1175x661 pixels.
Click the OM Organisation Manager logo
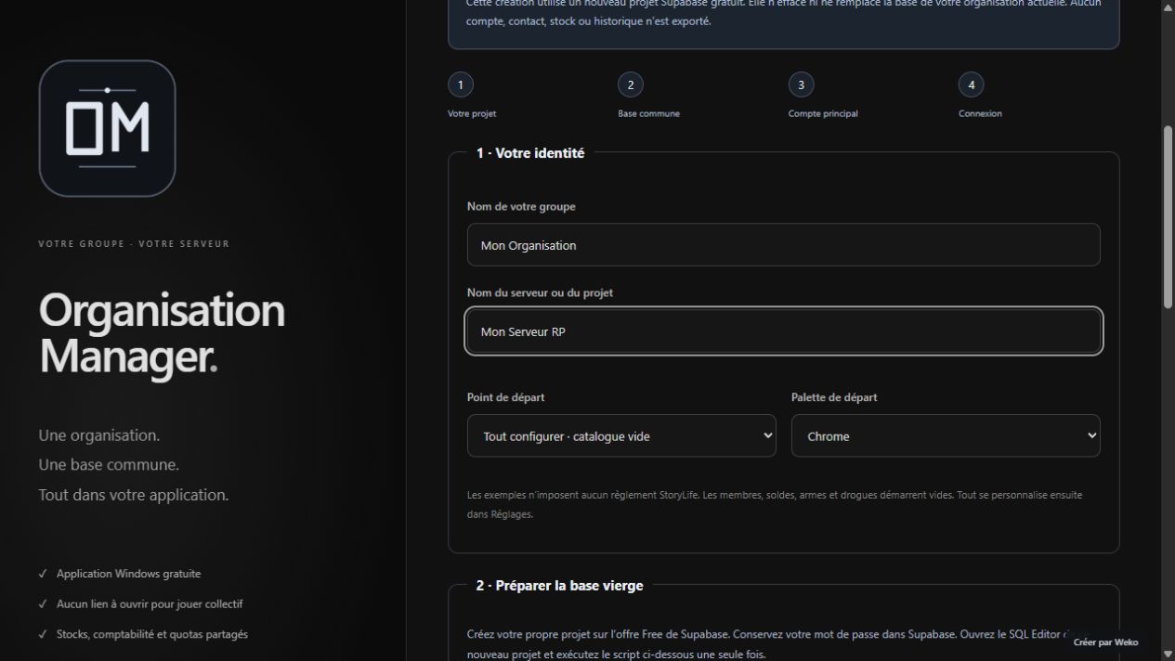[x=107, y=128]
